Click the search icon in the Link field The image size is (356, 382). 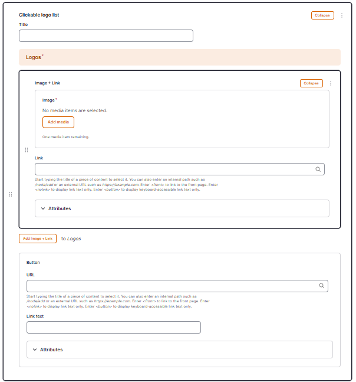tap(318, 169)
